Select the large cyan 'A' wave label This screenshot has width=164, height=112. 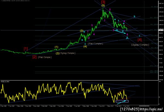coord(127,38)
